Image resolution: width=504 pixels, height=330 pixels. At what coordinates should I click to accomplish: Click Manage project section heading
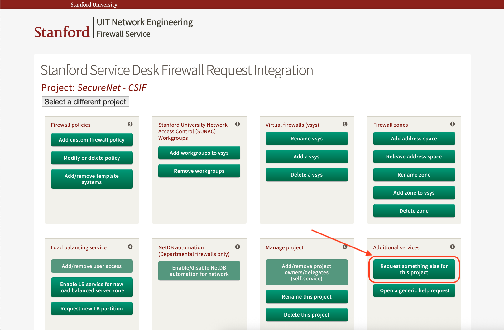[285, 247]
